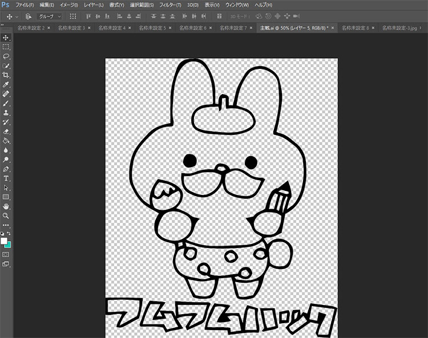Viewport: 428px width, 338px height.
Task: Select the Blur tool
Action: (6, 150)
